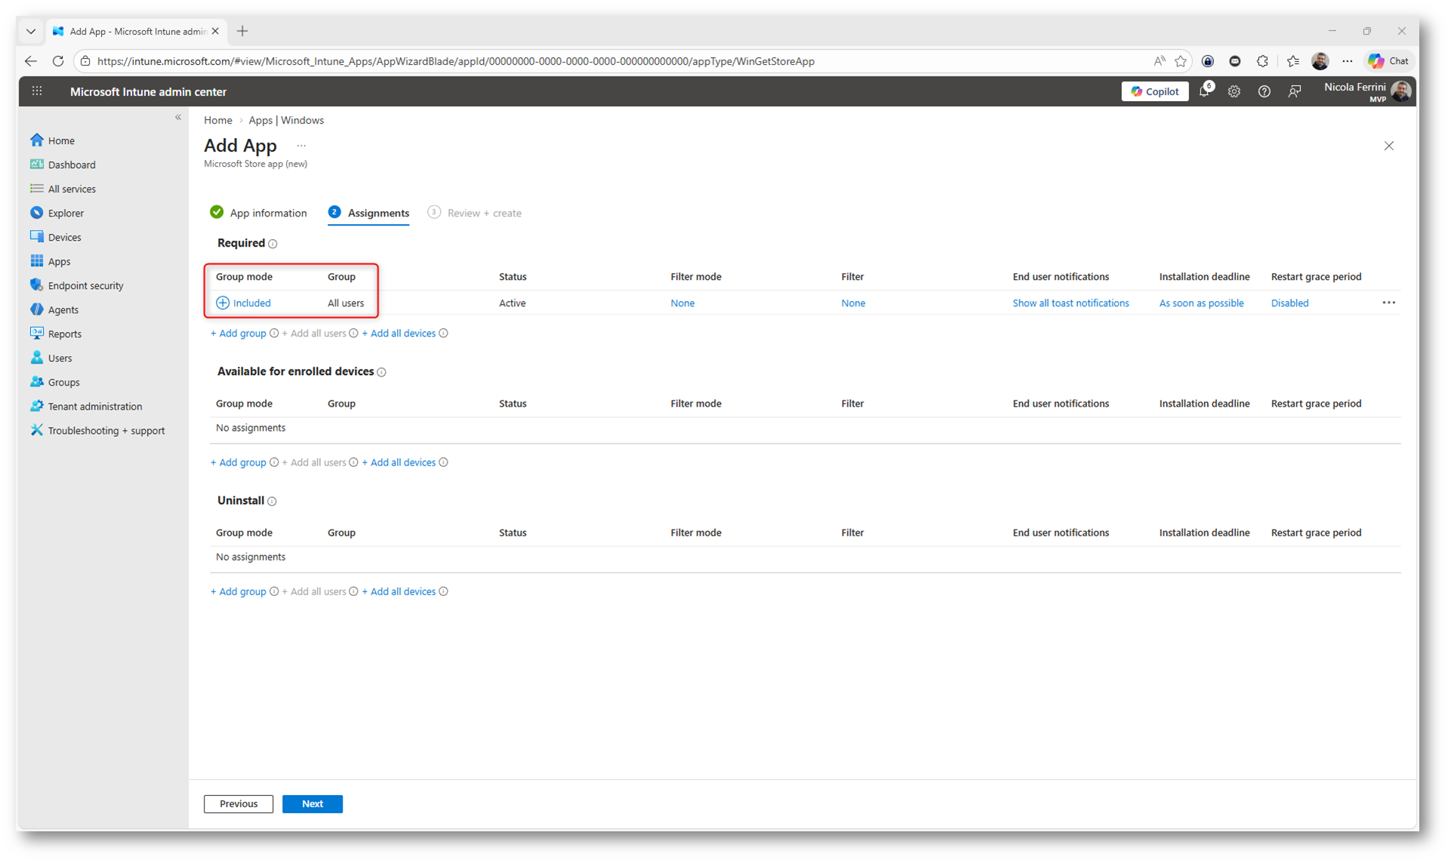Screen dimensions: 1451x863
Task: Open the feedback icon in header
Action: click(x=1294, y=91)
